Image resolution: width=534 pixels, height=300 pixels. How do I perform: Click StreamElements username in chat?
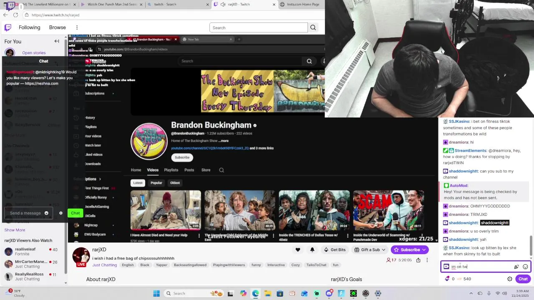(x=471, y=151)
